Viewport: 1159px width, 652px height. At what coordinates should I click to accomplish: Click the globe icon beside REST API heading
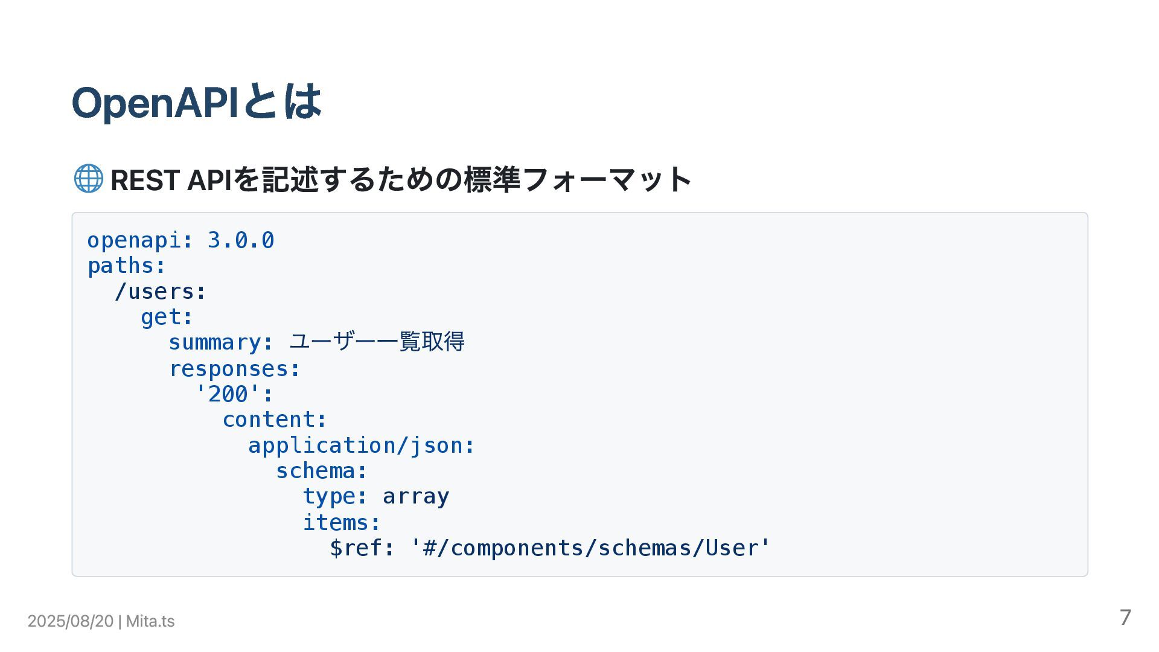click(88, 179)
